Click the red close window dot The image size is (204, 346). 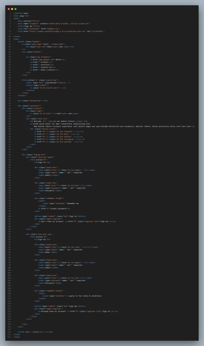(x=9, y=9)
